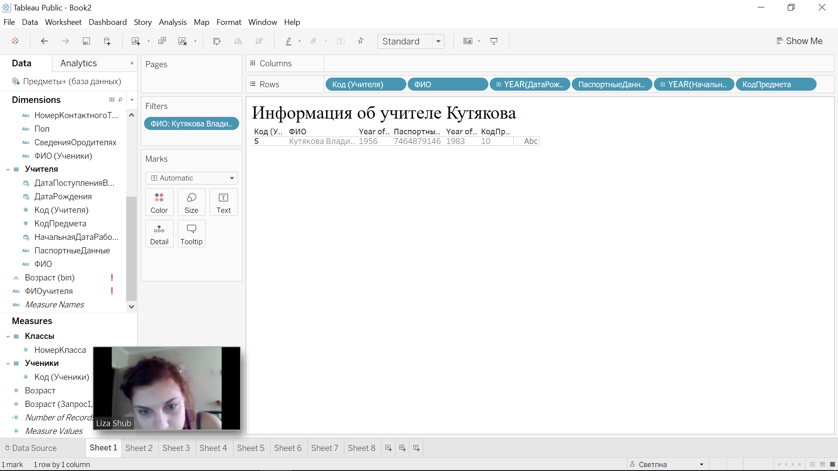Collapse the Ученики table group
The width and height of the screenshot is (838, 471).
(x=8, y=363)
